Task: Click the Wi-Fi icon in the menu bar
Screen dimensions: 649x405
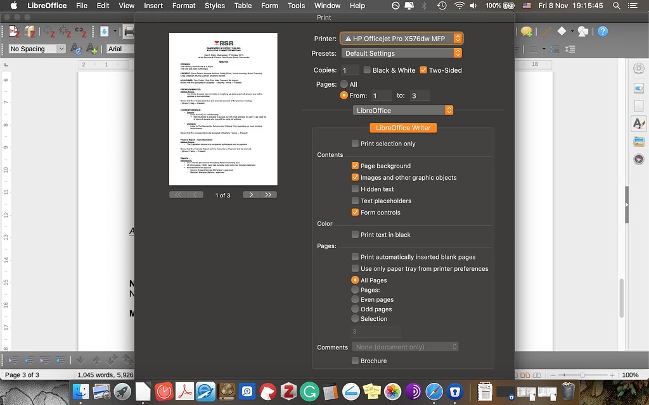Action: tap(459, 6)
